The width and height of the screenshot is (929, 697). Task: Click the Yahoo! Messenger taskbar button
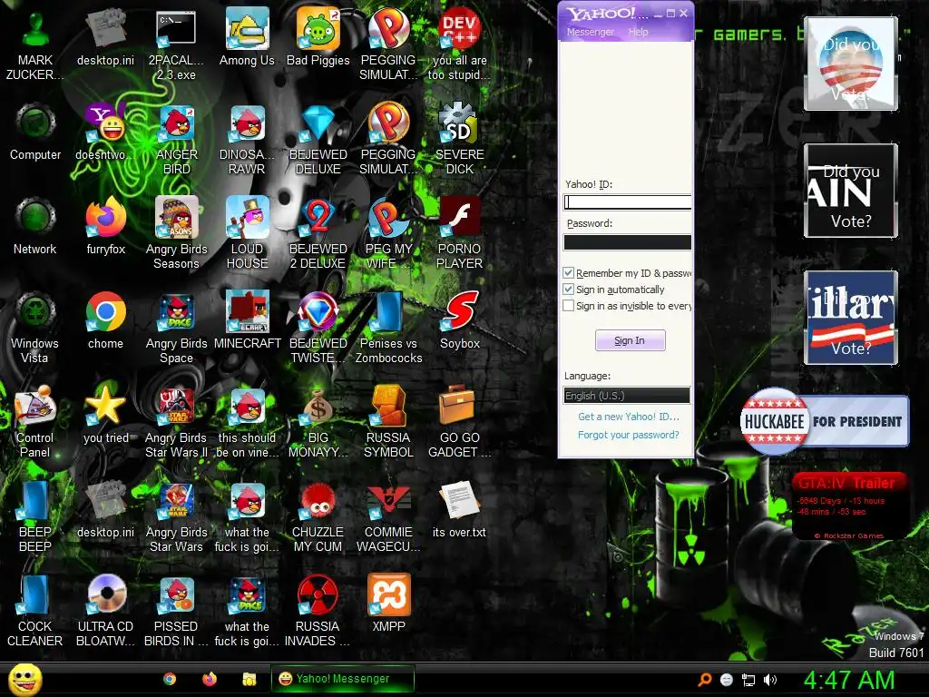[342, 679]
